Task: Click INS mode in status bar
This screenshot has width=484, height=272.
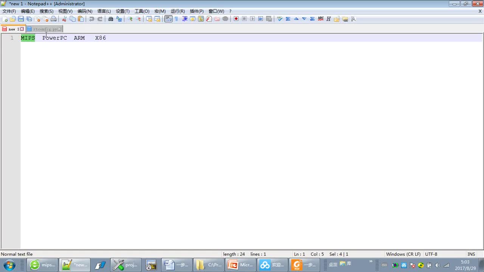Action: pos(471,254)
